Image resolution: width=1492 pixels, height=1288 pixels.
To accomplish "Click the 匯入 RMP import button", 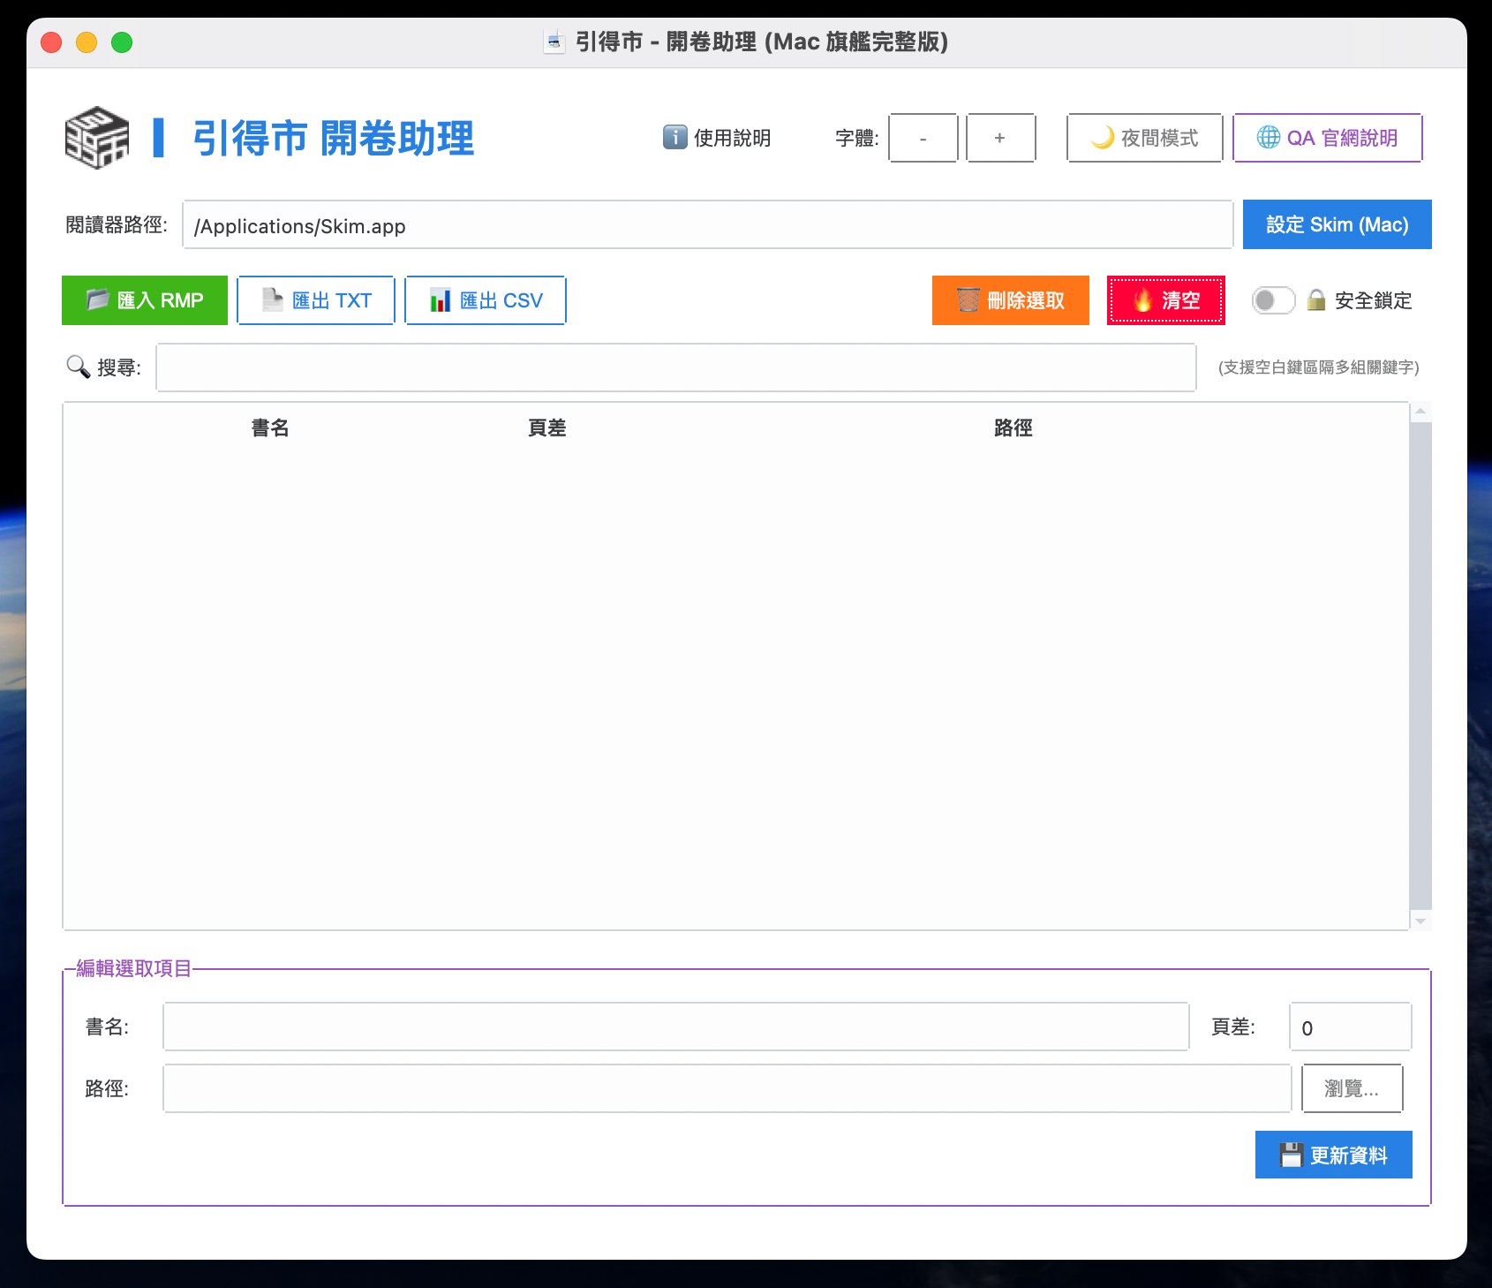I will pos(145,300).
